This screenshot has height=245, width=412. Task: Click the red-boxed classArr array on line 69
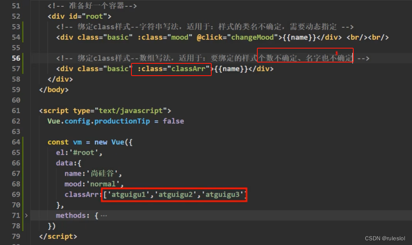[x=175, y=195]
